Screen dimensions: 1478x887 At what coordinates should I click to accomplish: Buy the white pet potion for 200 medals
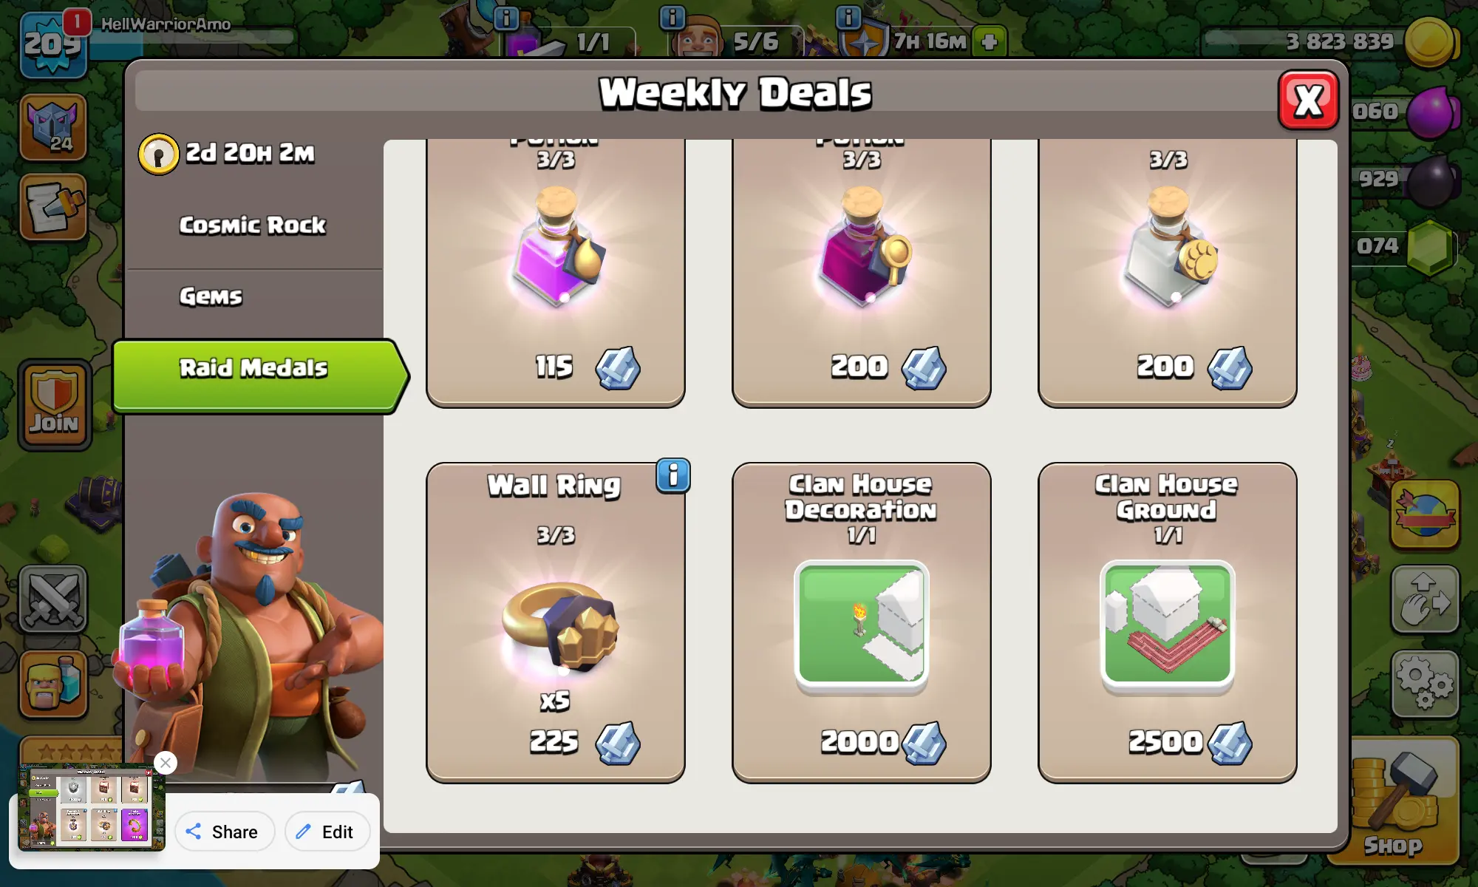pos(1167,273)
